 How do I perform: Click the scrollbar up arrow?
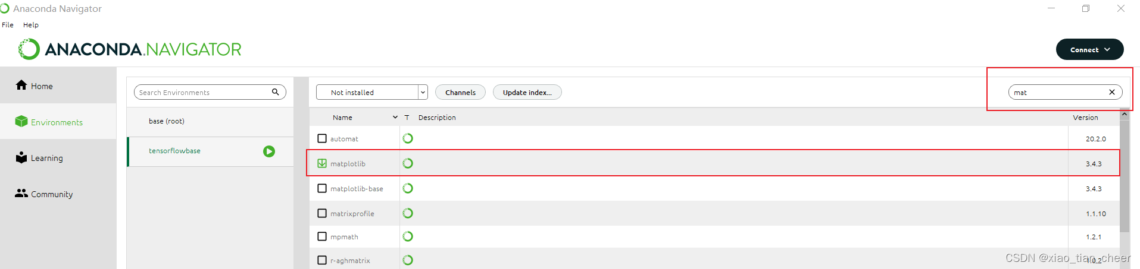click(1125, 113)
